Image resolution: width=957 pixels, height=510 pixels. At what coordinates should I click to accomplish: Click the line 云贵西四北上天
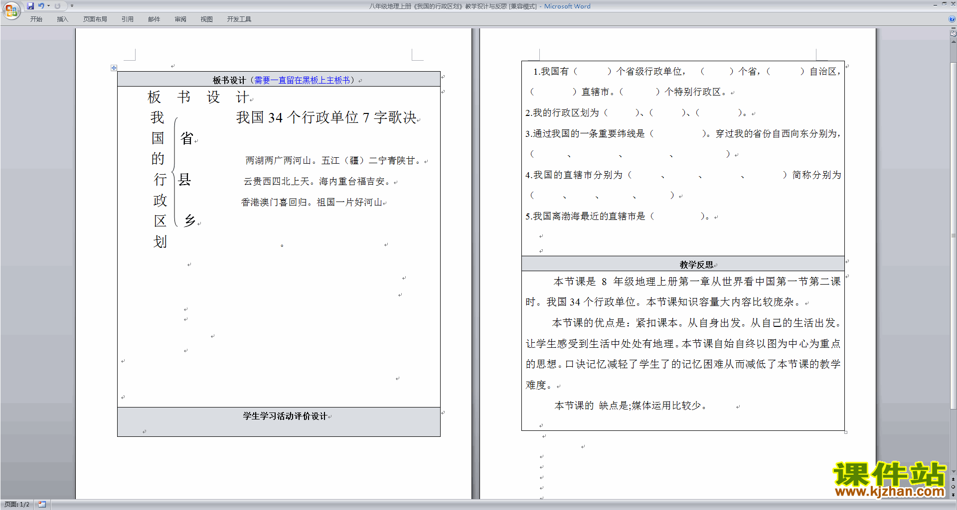point(277,182)
